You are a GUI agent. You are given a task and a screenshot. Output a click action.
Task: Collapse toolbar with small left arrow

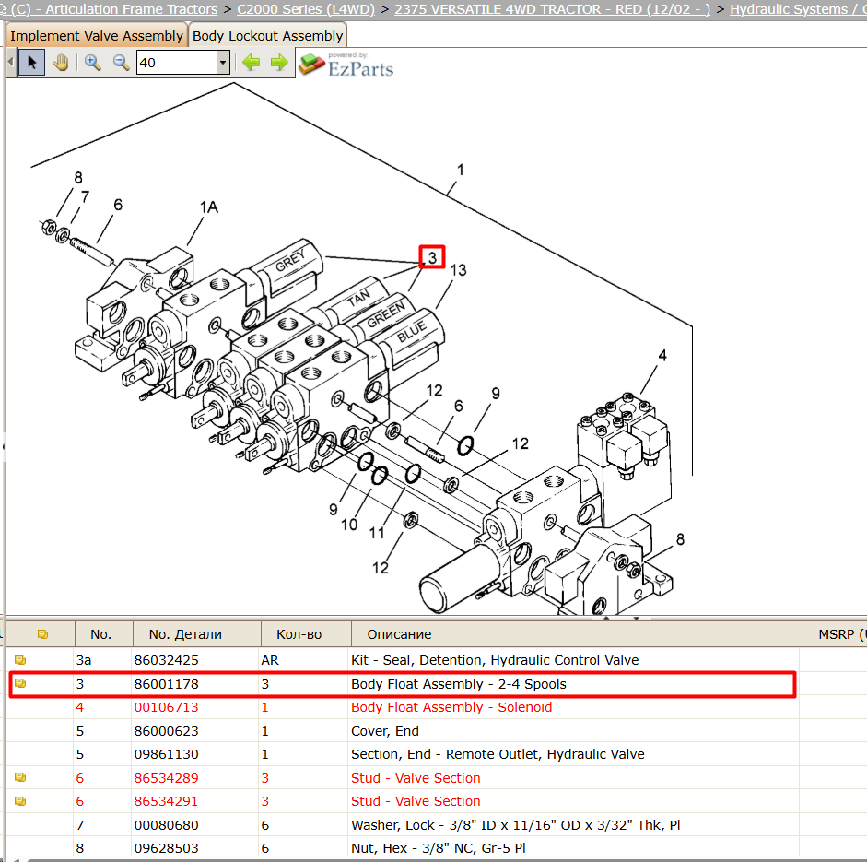coord(10,62)
